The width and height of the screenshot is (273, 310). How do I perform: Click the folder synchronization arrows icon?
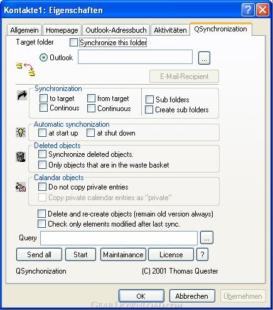26,69
